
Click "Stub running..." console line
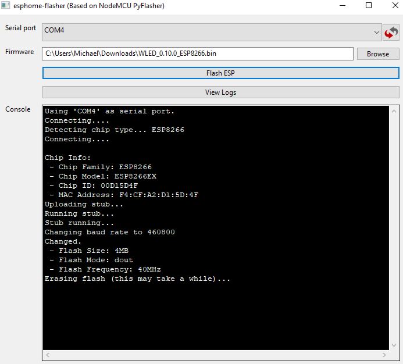click(79, 223)
